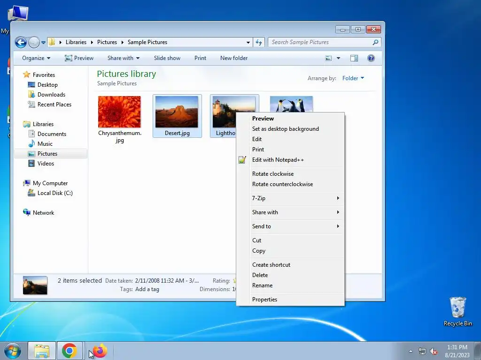Click the blue Help icon
The width and height of the screenshot is (481, 360).
(371, 58)
